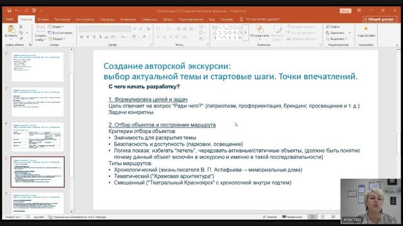The width and height of the screenshot is (403, 226).
Task: Click the font color A button
Action: click(x=144, y=37)
